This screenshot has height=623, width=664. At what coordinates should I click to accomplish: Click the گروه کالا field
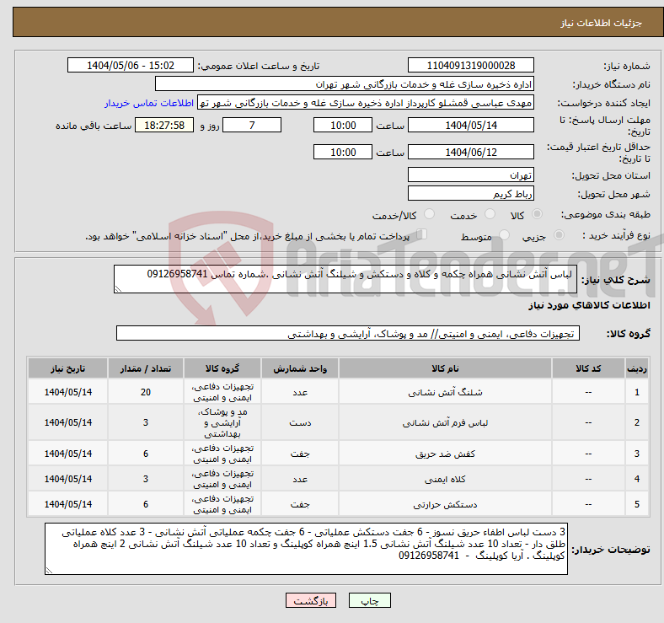(348, 333)
